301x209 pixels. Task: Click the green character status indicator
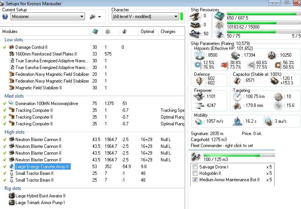(182, 17)
